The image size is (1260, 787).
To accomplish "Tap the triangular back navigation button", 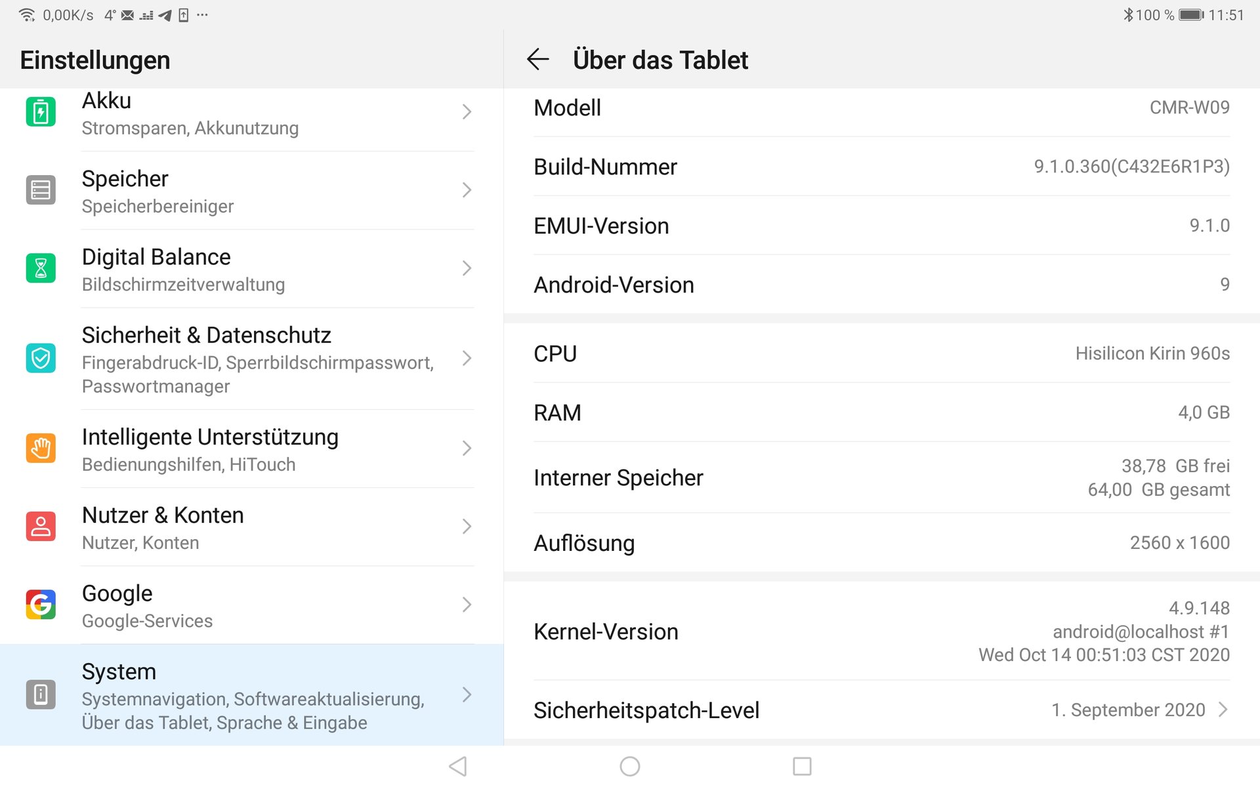I will coord(458,766).
